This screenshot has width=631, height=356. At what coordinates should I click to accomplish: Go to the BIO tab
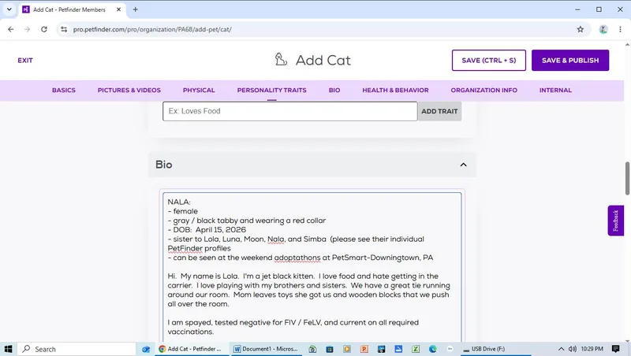click(x=334, y=91)
